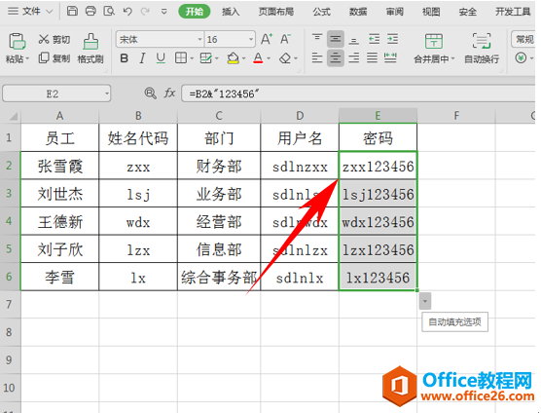The image size is (541, 413).
Task: Toggle Bold formatting
Action: tap(125, 58)
